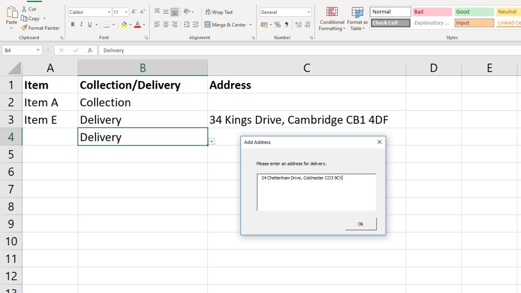This screenshot has height=293, width=521.
Task: Toggle bold formatting
Action: pos(72,25)
